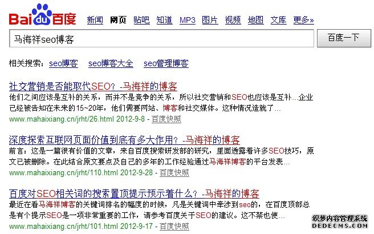Switch to 视频 (Video) search
374x234 pixels.
click(233, 21)
